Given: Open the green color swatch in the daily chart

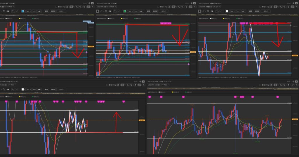Looking at the screenshot, I should [125, 11].
